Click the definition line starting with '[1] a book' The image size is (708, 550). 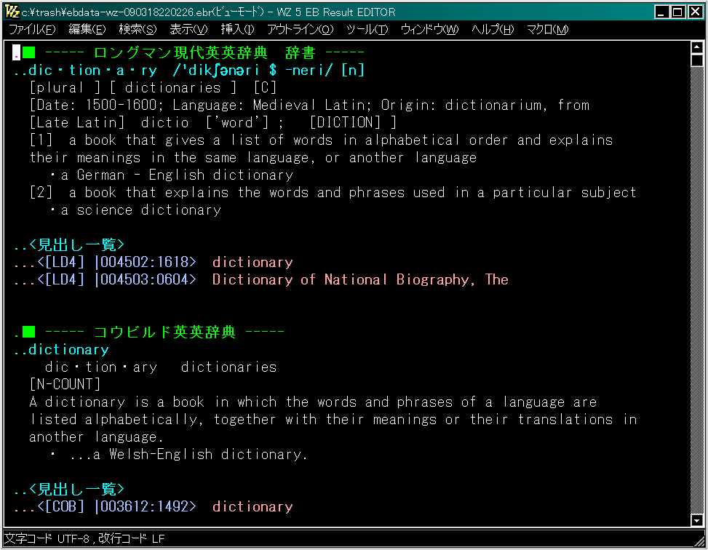[321, 140]
